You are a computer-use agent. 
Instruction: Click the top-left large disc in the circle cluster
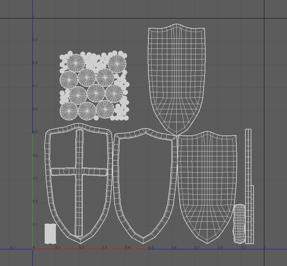point(76,63)
